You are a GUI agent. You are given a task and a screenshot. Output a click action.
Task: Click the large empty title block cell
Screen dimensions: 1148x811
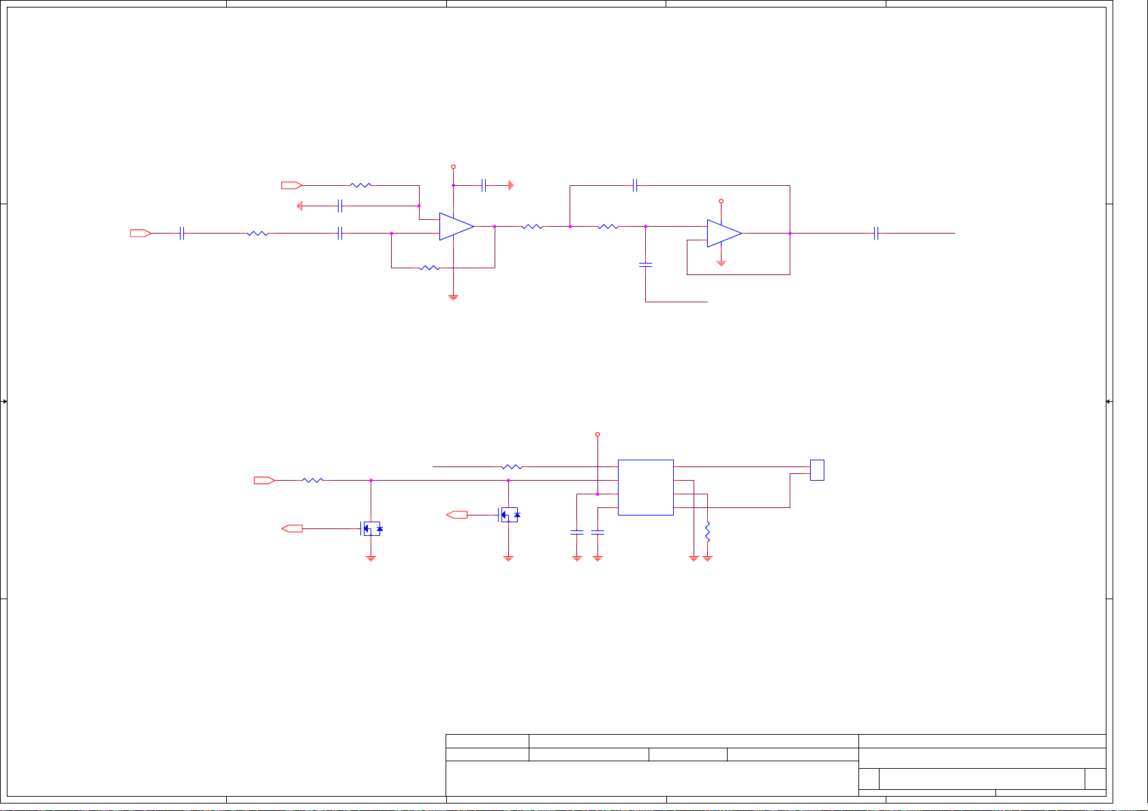tap(651, 778)
